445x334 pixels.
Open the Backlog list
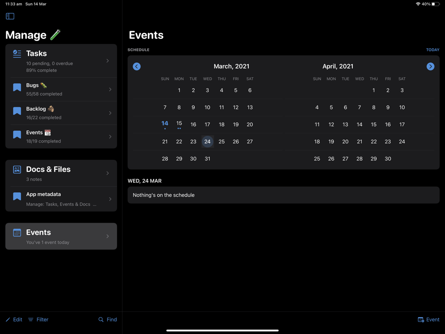coord(61,113)
